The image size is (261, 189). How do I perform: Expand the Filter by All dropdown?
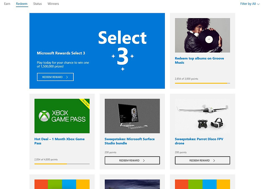pyautogui.click(x=250, y=4)
